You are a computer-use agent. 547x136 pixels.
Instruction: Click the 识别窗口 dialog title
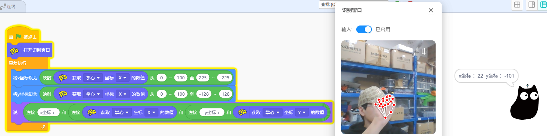click(x=352, y=10)
